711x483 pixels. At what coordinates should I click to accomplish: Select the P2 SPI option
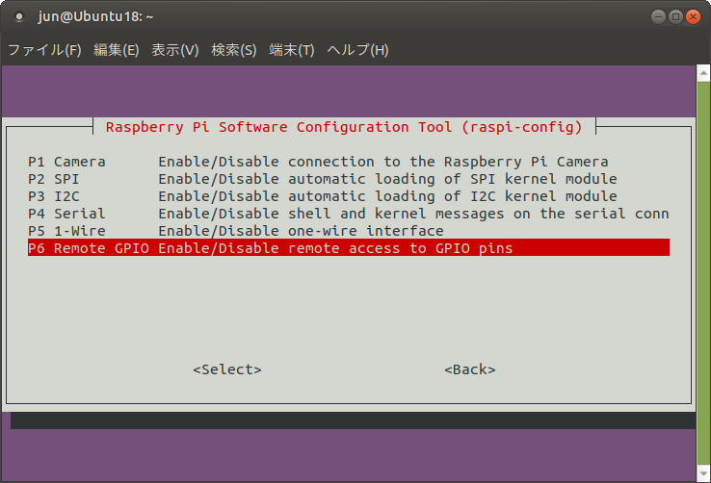349,179
